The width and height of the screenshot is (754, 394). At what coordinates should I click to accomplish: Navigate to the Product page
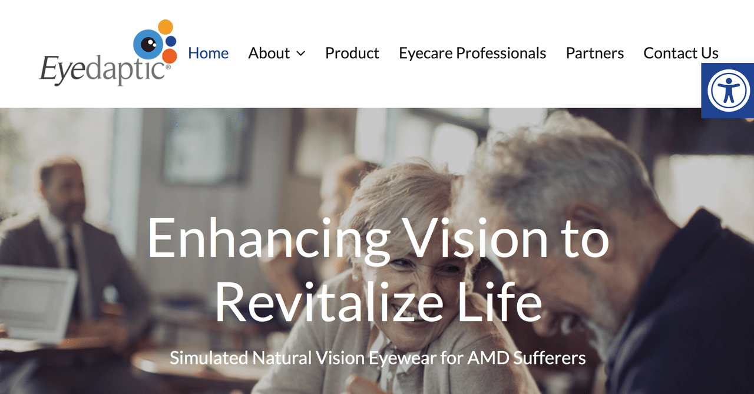pos(352,53)
